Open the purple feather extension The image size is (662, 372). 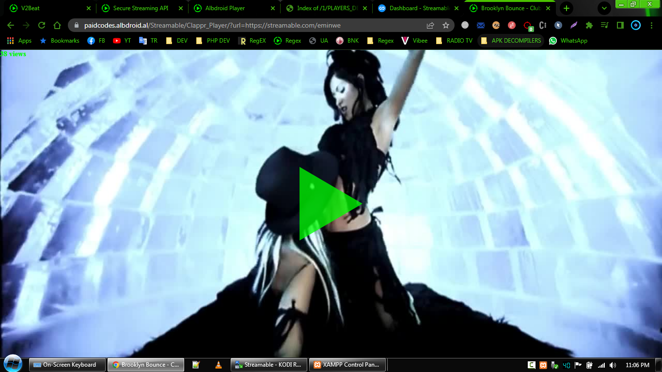574,25
